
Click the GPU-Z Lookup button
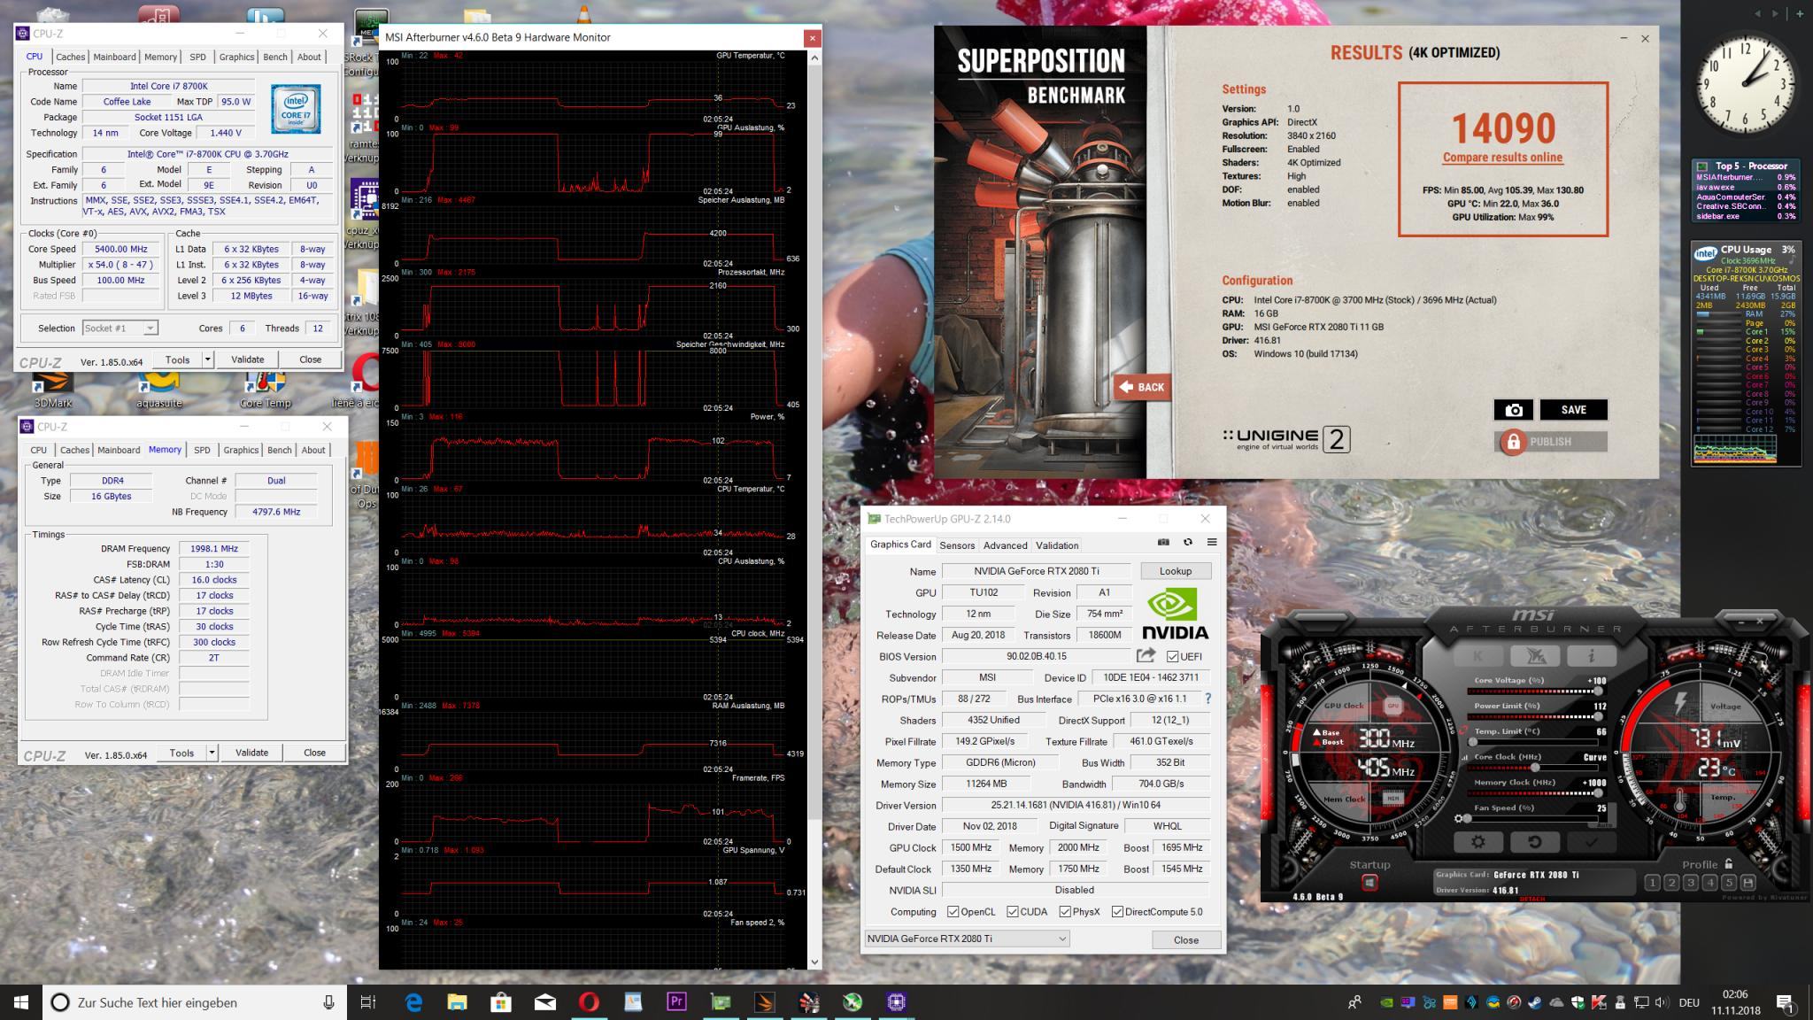point(1175,571)
